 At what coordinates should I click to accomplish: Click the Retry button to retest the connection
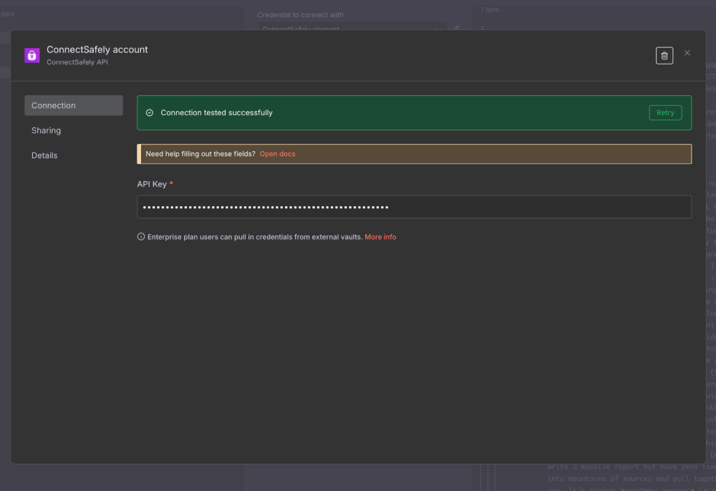[x=664, y=112]
